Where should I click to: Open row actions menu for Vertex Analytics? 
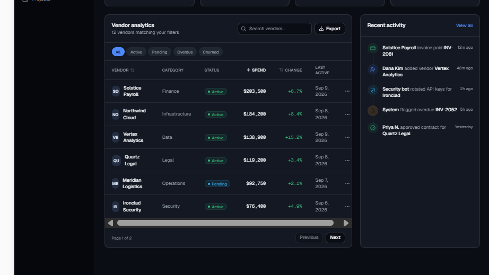(347, 137)
